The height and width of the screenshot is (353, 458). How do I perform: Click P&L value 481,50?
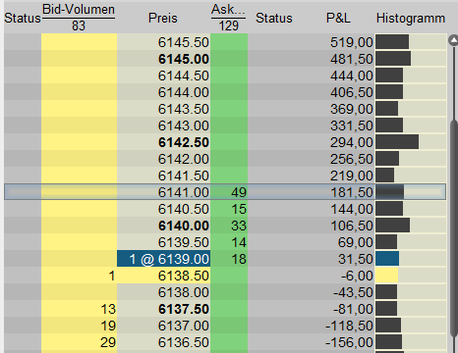(352, 59)
